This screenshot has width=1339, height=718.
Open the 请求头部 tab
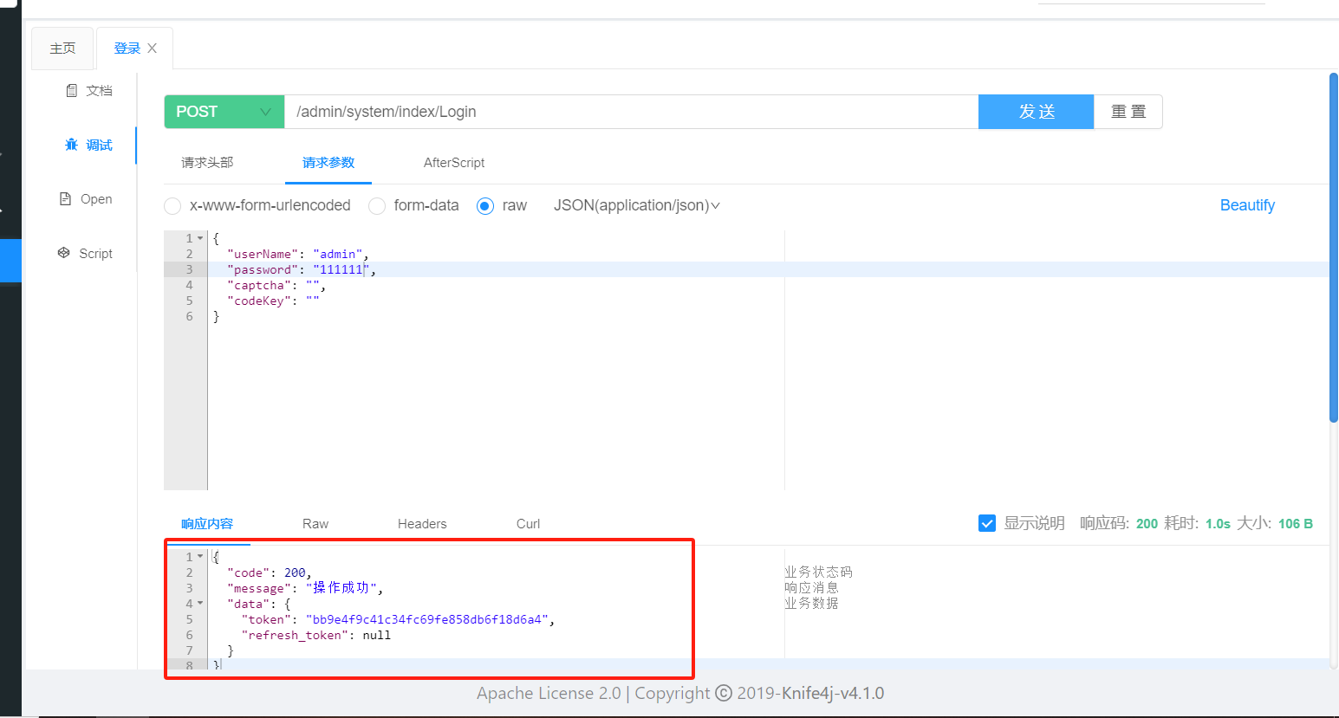pos(207,162)
